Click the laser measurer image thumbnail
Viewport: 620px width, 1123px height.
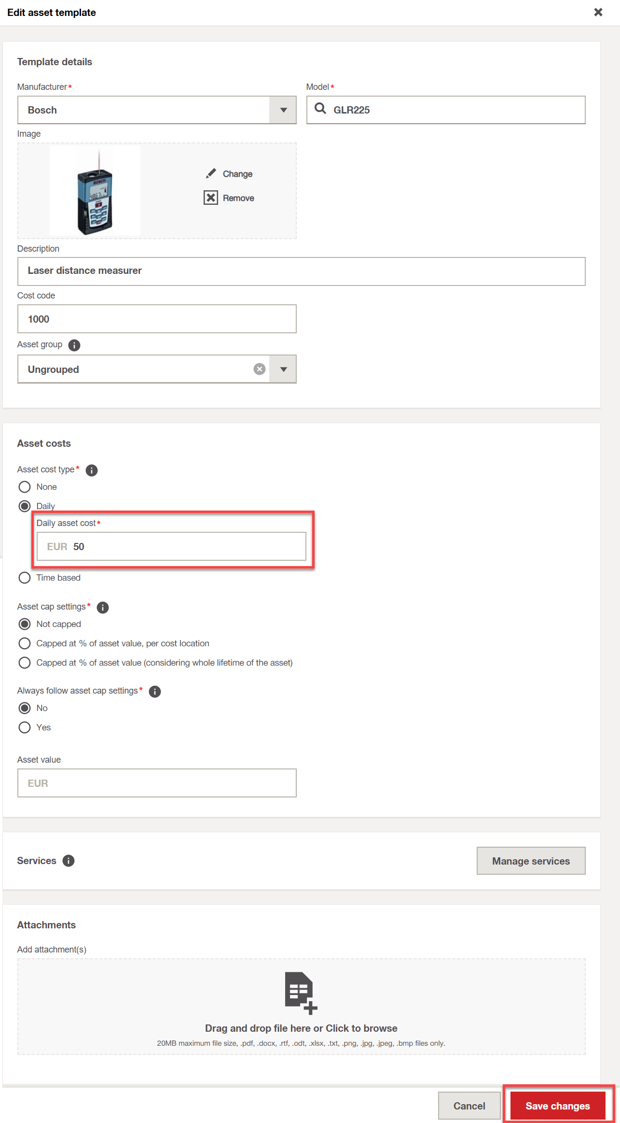[x=95, y=191]
